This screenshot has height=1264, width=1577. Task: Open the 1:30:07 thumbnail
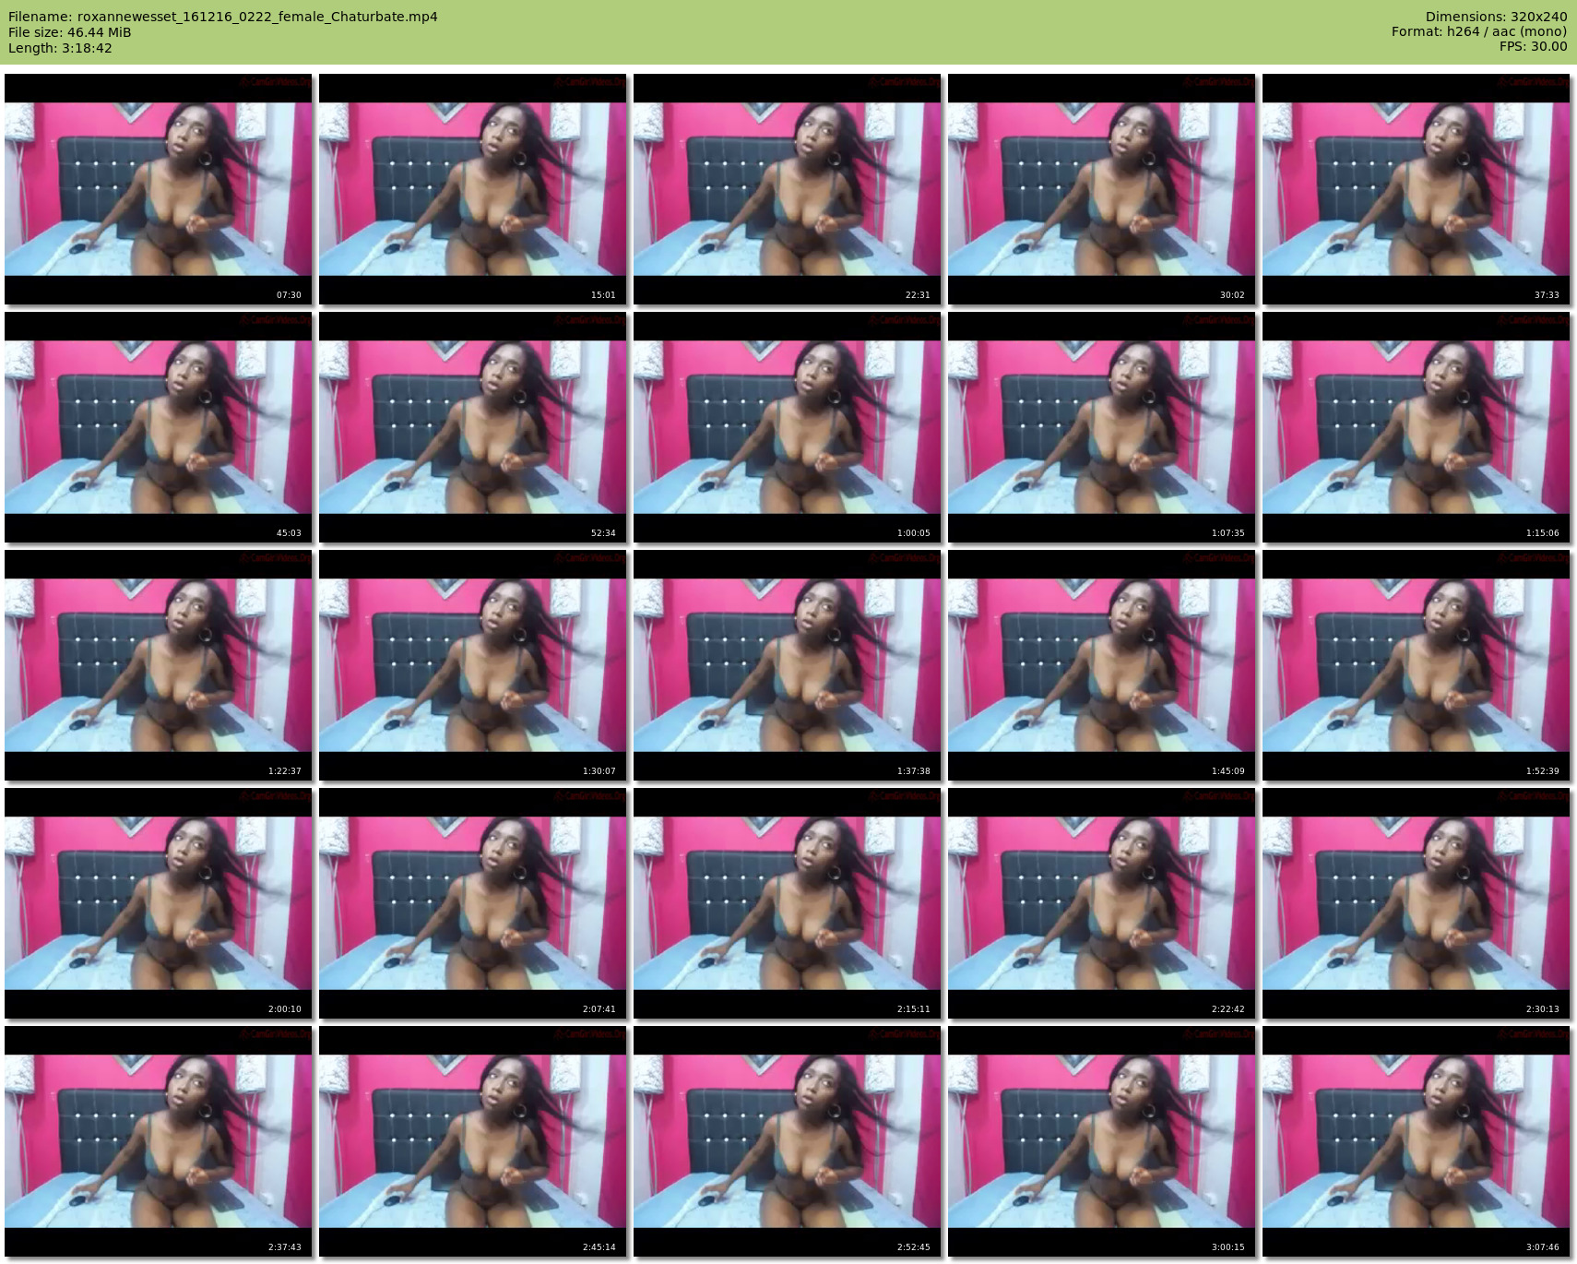[473, 665]
